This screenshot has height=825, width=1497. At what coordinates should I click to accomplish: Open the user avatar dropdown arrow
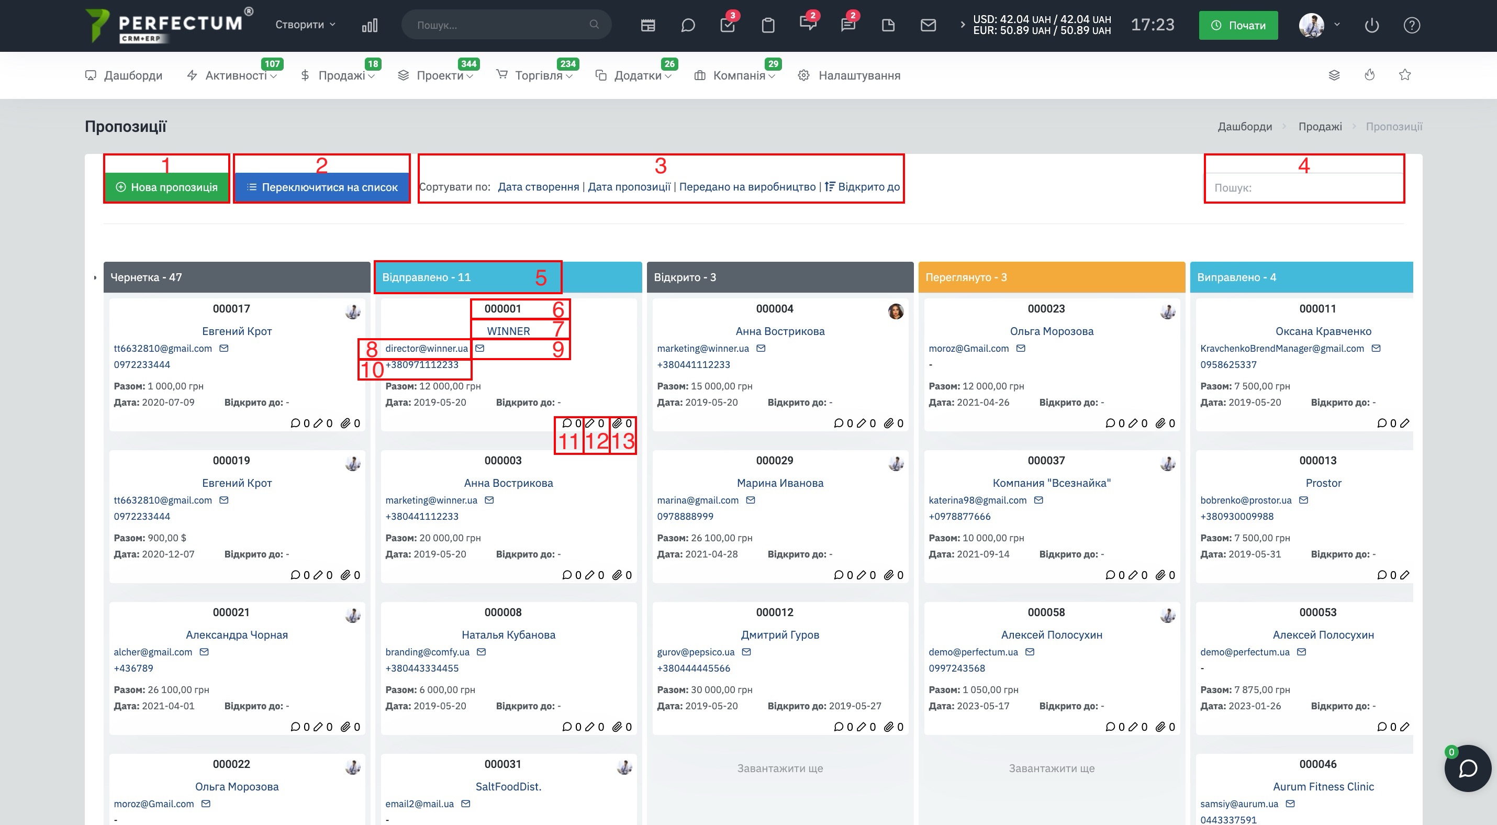tap(1337, 25)
